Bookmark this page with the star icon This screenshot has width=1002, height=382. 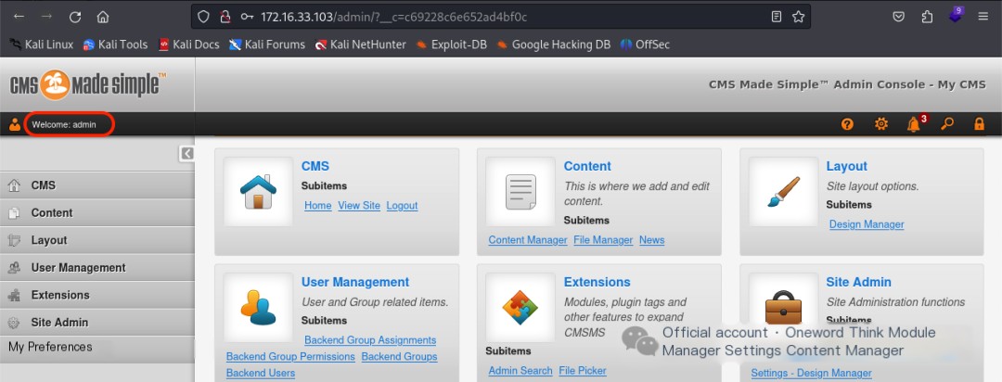coord(798,17)
